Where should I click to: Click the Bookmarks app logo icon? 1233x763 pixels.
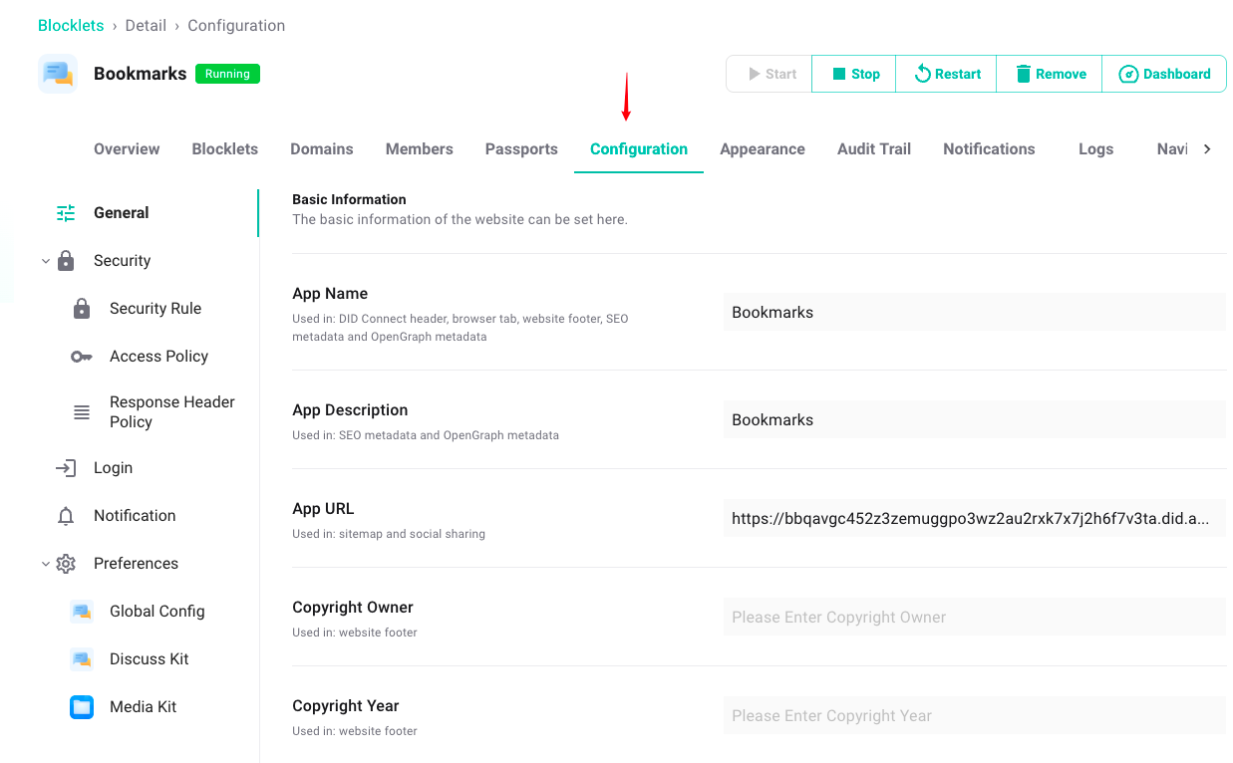point(58,74)
